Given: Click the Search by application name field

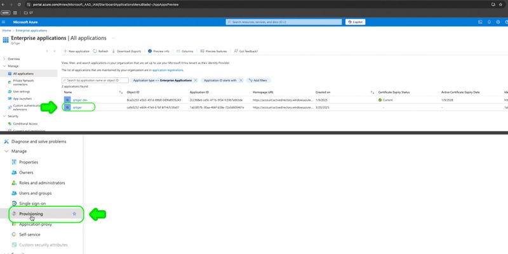Looking at the screenshot, I should pos(95,80).
